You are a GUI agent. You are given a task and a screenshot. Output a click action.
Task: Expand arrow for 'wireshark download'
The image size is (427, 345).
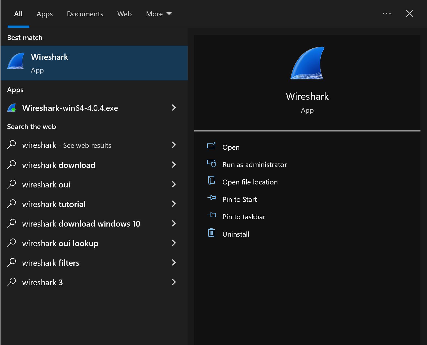click(x=174, y=165)
